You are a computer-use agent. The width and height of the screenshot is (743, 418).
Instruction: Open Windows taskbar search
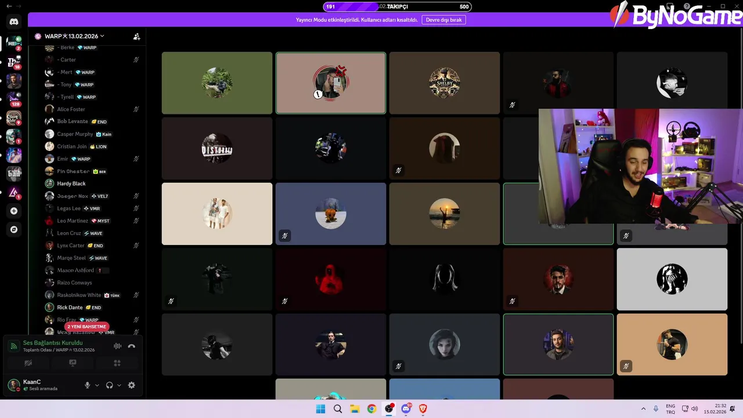[x=338, y=409]
